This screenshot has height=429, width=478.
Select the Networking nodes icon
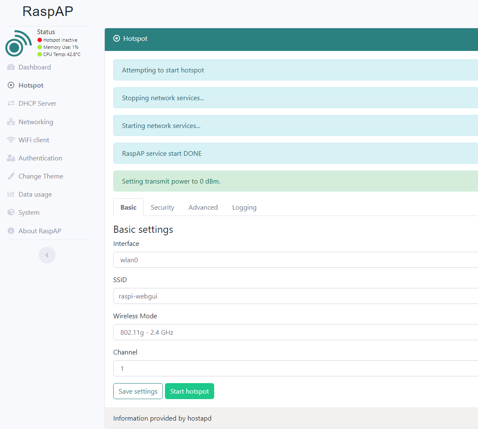click(11, 122)
